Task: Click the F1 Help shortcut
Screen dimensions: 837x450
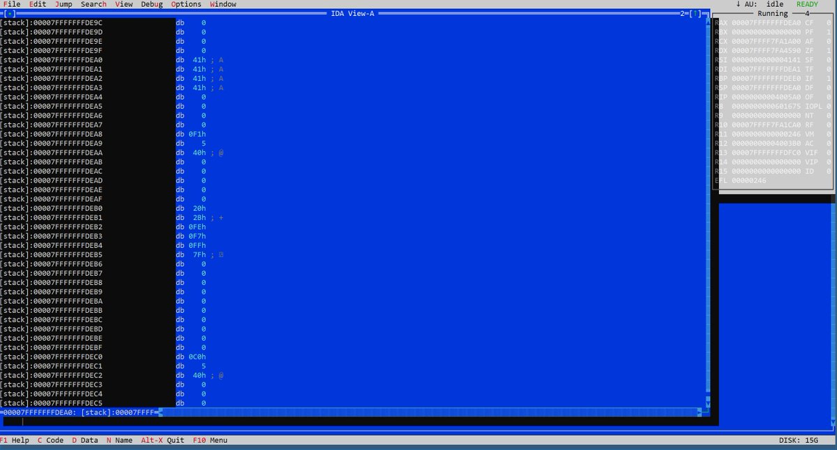Action: click(x=15, y=440)
